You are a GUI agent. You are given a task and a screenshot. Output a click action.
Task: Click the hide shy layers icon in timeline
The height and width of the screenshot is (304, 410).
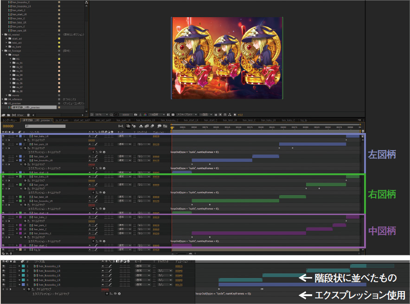click(141, 126)
